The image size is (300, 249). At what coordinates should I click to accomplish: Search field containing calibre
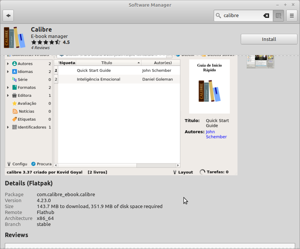tap(243, 16)
